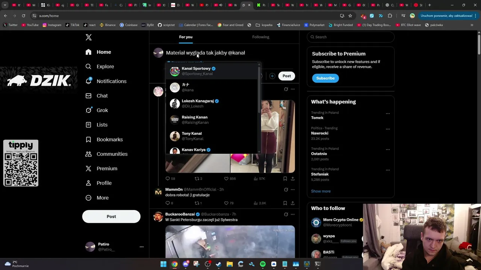Bookmark this page with star icon

(350, 16)
